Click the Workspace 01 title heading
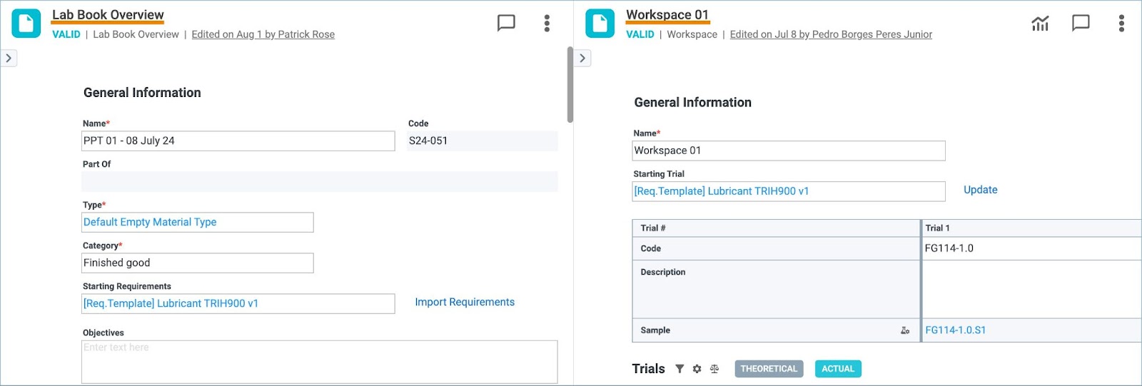The width and height of the screenshot is (1142, 386). 667,14
